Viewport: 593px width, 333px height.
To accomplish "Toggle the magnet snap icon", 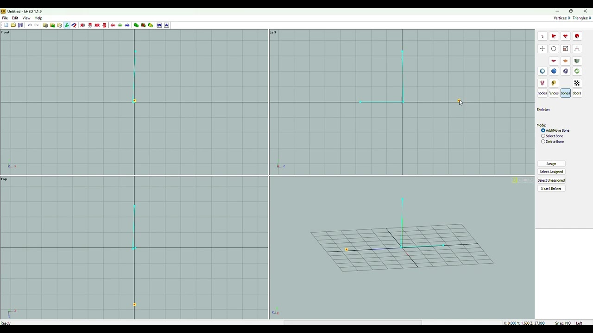I will pos(74,25).
